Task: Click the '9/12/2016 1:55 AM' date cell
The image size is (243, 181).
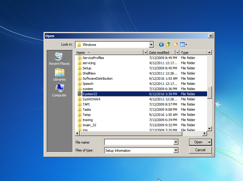Action: coord(163,78)
